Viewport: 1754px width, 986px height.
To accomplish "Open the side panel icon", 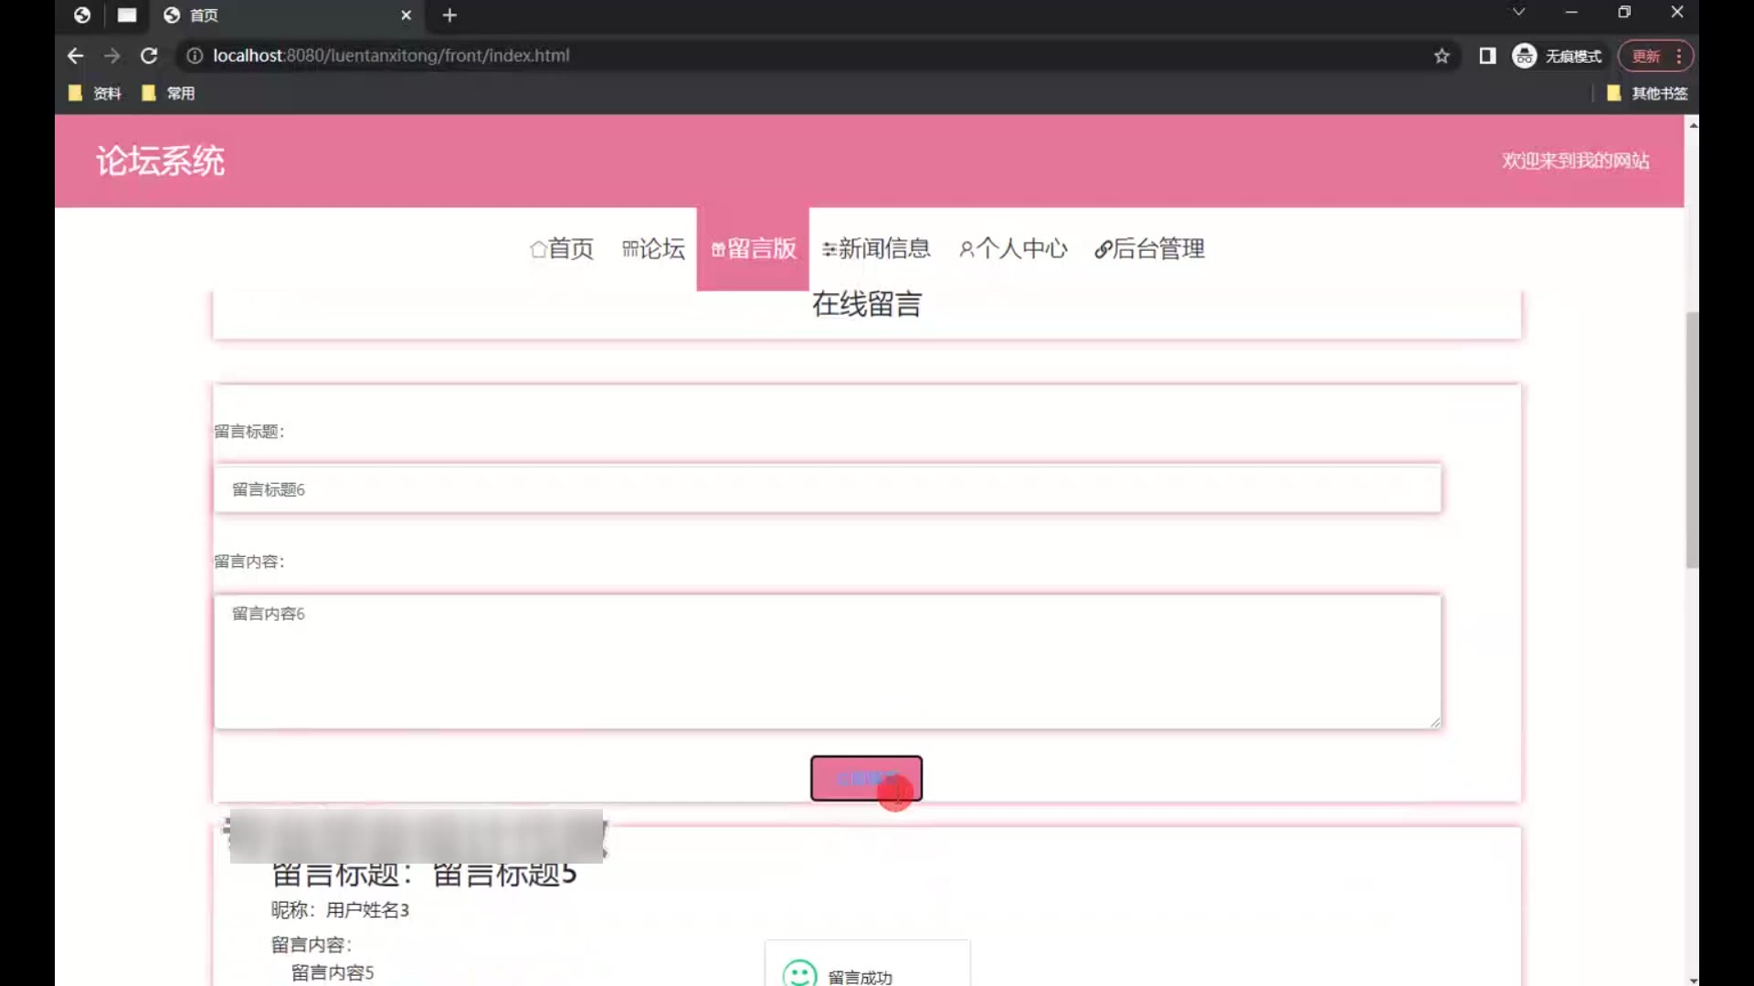I will [x=1487, y=56].
